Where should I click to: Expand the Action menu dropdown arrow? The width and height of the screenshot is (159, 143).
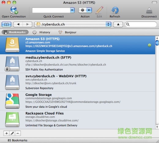point(89,10)
